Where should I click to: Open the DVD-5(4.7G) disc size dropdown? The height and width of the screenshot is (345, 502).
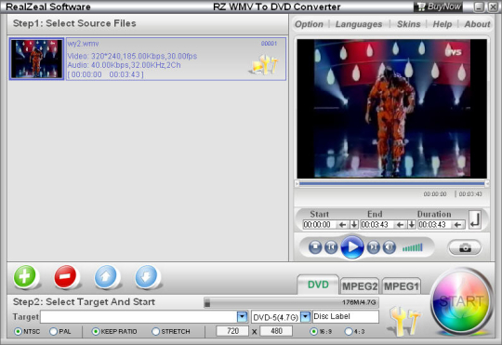point(306,317)
